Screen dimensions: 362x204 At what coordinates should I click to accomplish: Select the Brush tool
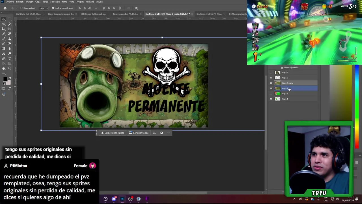click(x=3, y=39)
